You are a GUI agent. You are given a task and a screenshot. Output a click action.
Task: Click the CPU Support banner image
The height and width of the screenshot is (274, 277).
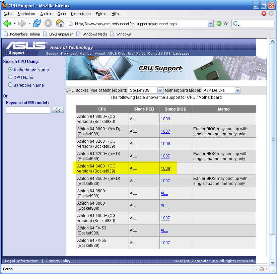[x=166, y=68]
